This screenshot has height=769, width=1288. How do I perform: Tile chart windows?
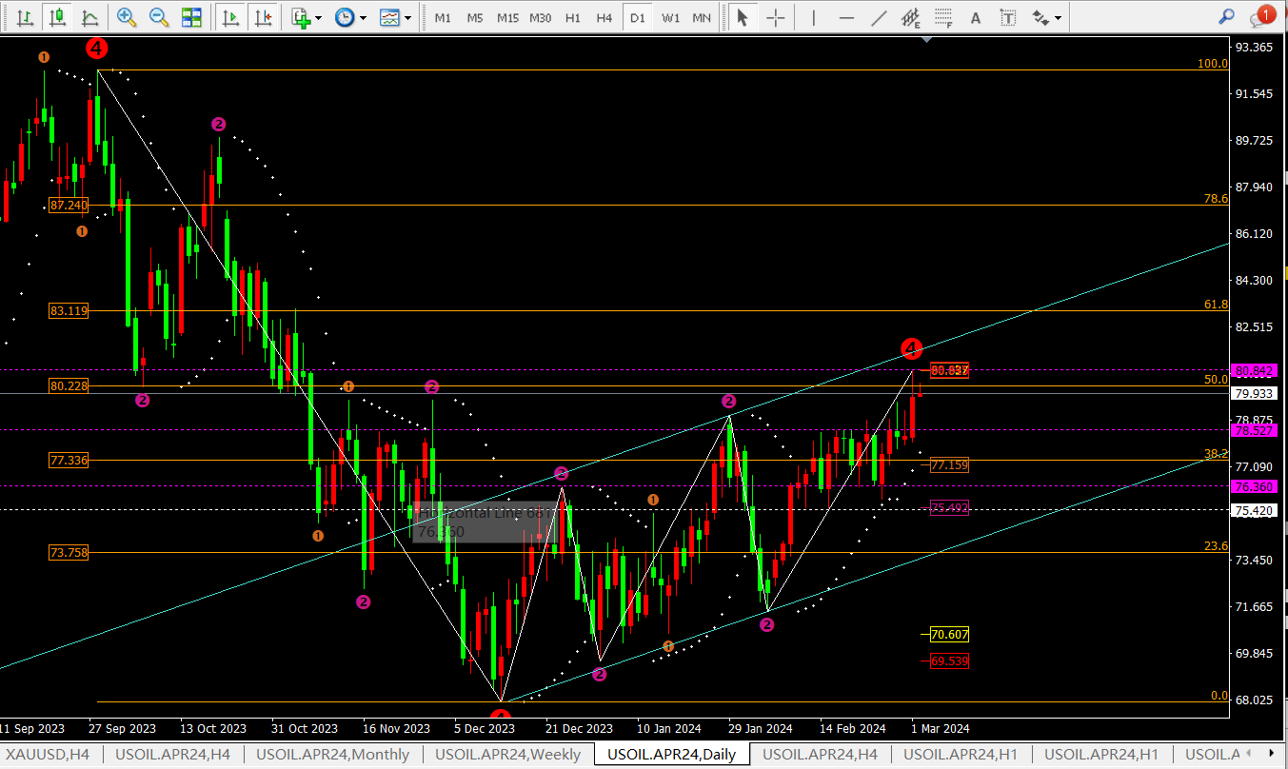191,17
